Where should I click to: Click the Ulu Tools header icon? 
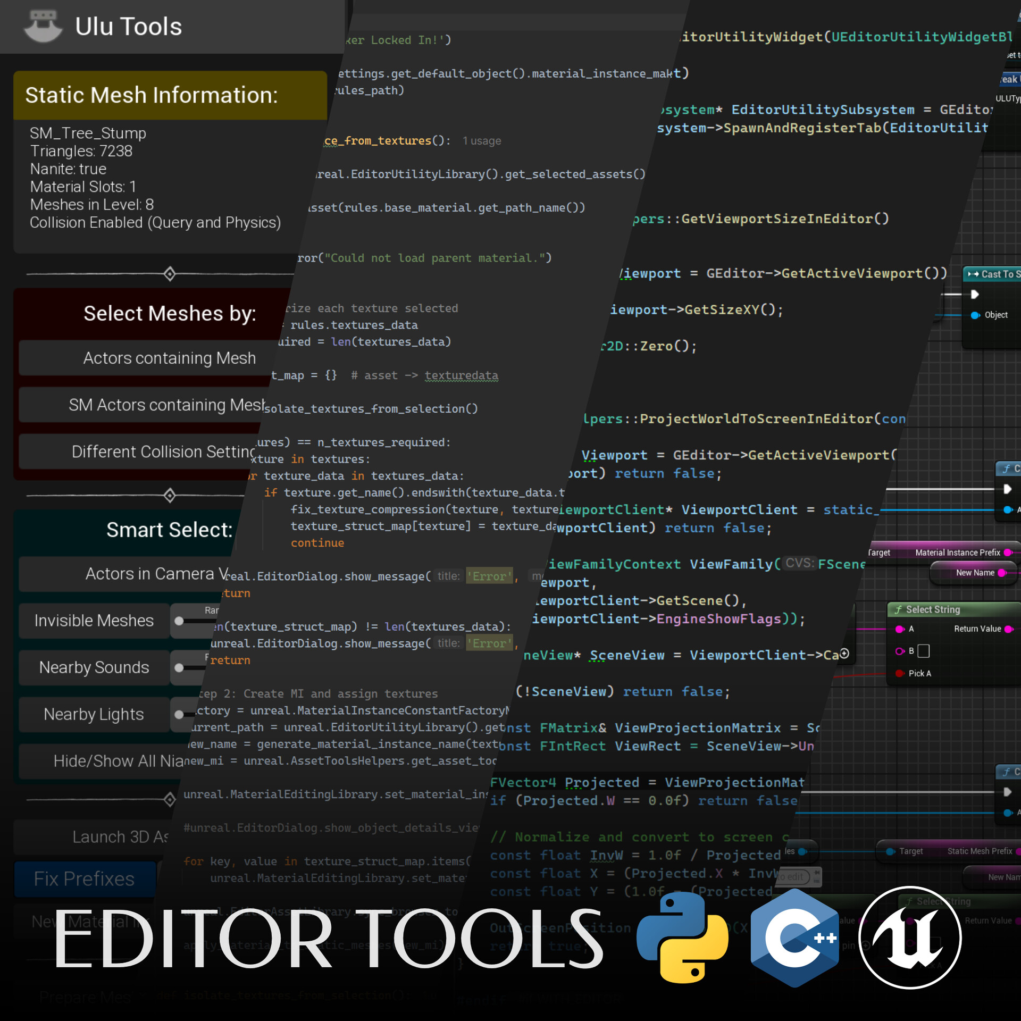pyautogui.click(x=43, y=26)
